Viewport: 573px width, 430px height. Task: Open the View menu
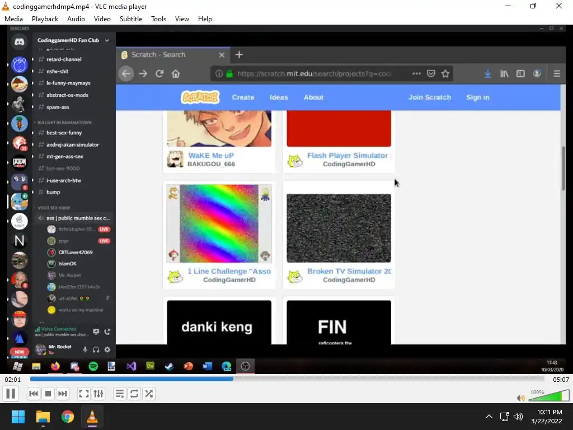pyautogui.click(x=182, y=19)
